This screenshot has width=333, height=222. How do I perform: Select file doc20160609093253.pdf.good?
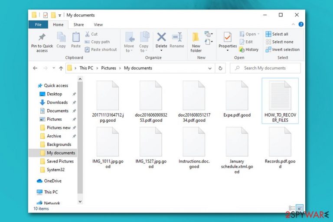pos(151,101)
